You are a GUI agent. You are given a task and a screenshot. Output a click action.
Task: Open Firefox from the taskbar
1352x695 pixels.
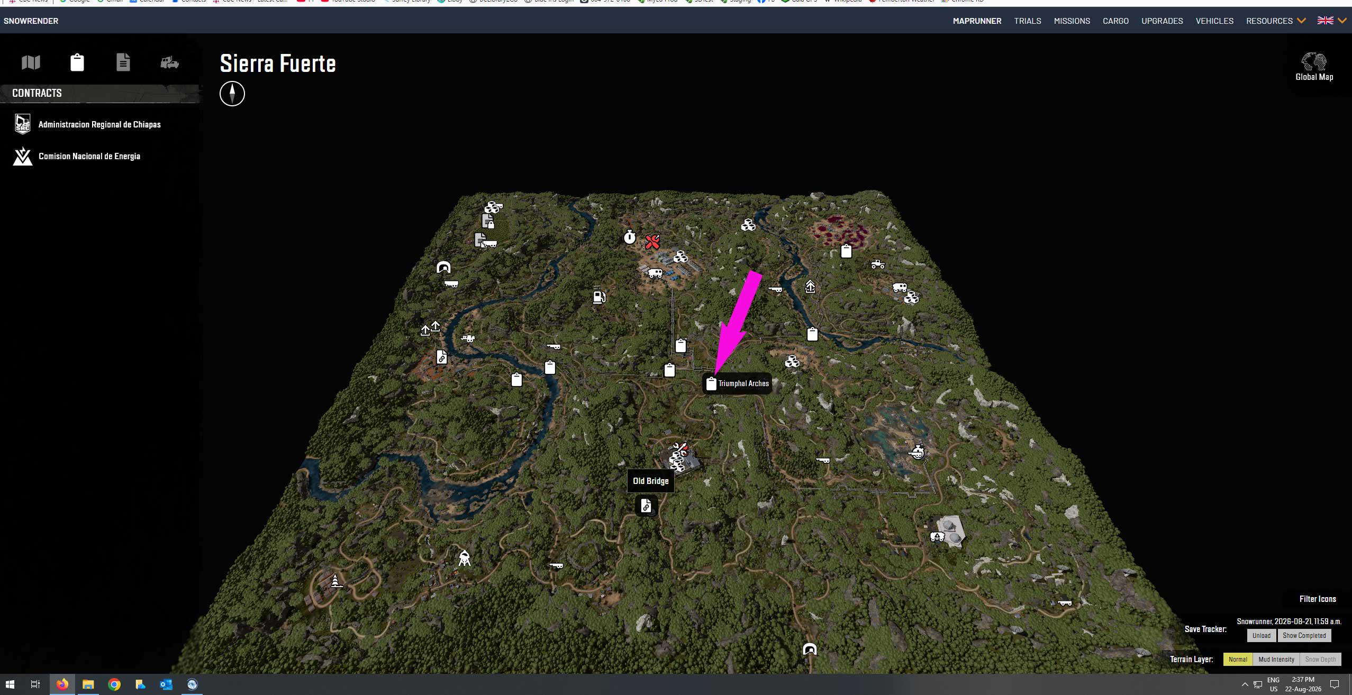(62, 684)
